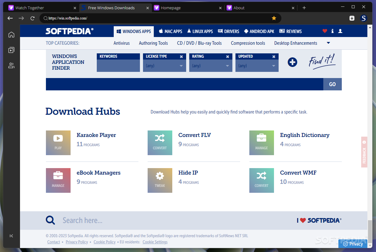Close the Homepage tab

220,8
